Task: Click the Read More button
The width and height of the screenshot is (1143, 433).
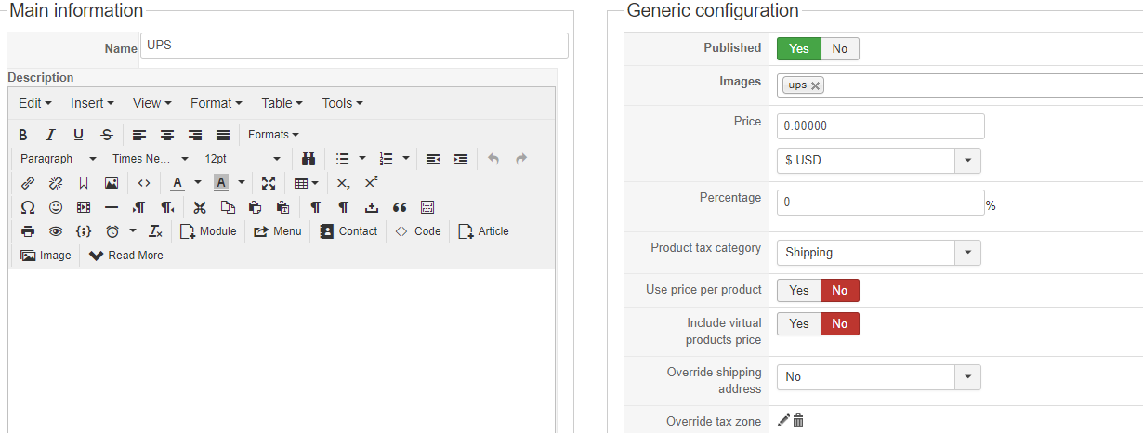Action: (x=126, y=256)
